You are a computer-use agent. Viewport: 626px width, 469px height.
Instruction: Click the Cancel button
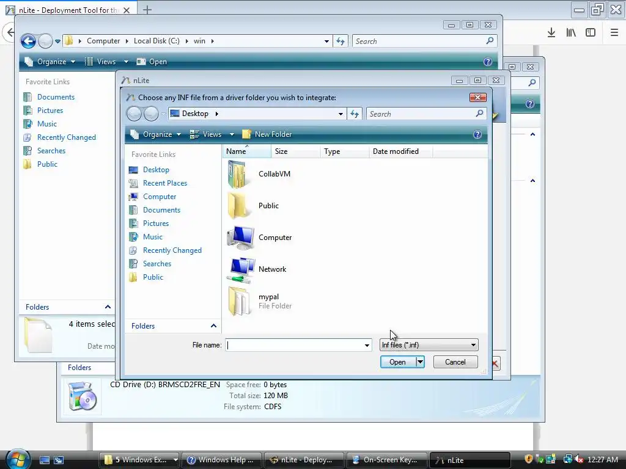click(x=455, y=362)
